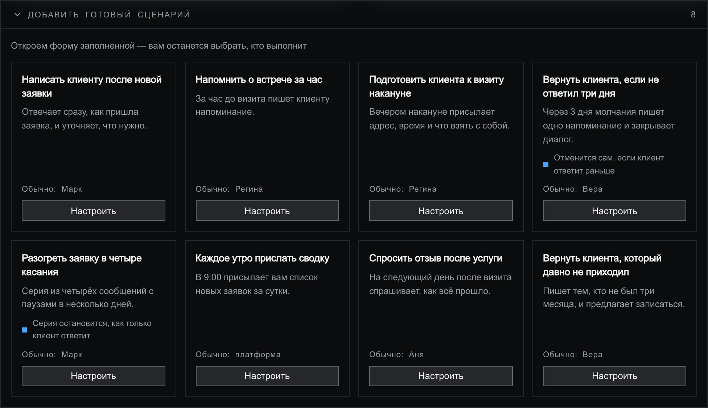Click «Настроить» for «Напомнить о встрече за час»
This screenshot has height=408, width=708.
coord(267,211)
